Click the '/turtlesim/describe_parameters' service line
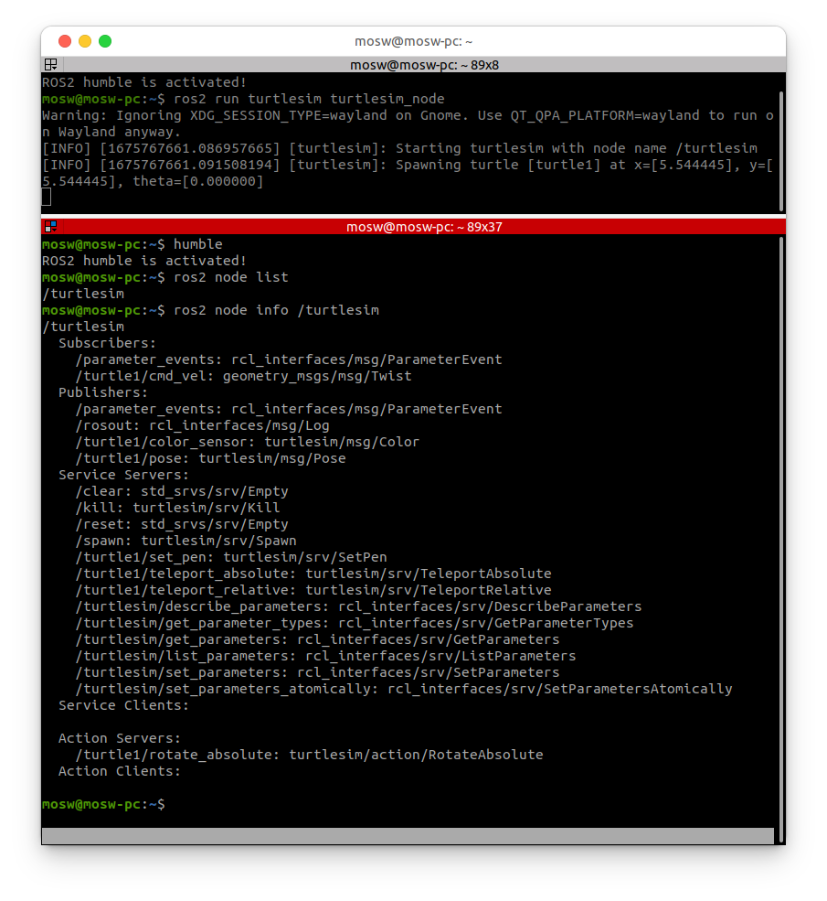827x901 pixels. [359, 606]
